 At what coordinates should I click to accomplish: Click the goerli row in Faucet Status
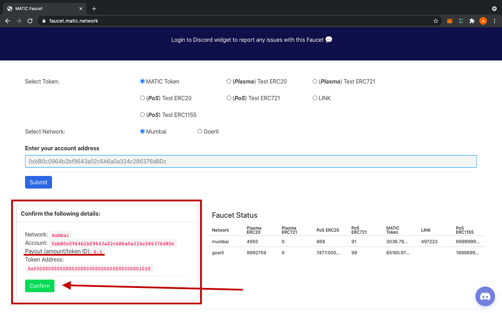[346, 253]
